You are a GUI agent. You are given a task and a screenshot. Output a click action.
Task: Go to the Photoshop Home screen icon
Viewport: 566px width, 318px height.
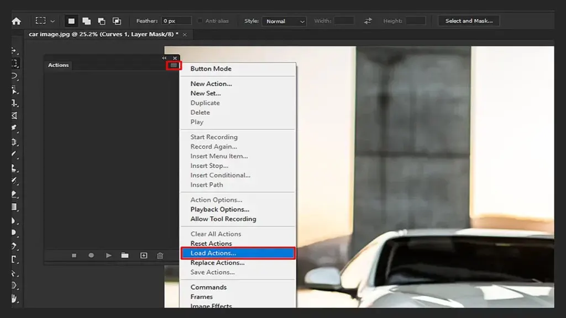tap(16, 21)
